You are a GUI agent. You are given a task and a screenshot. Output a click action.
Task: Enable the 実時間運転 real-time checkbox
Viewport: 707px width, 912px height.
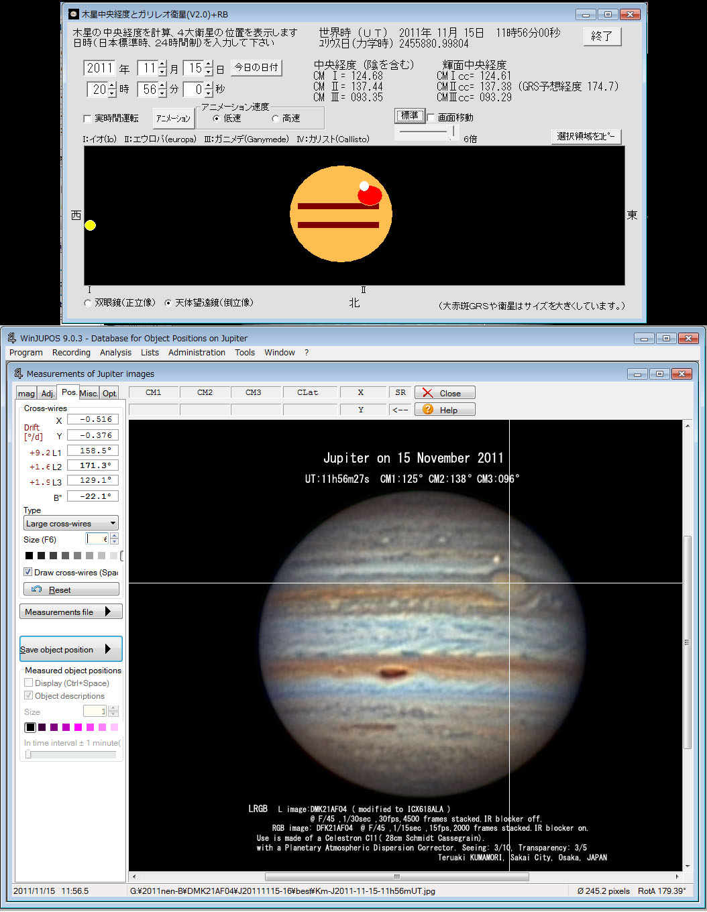point(87,119)
